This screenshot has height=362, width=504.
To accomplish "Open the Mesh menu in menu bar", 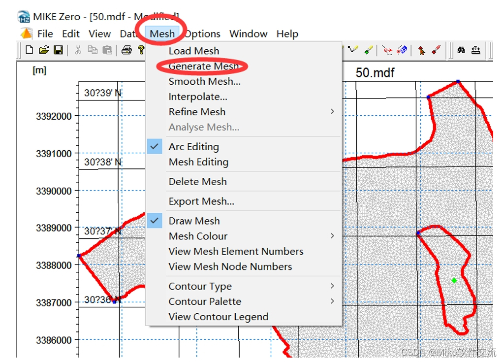I will click(x=162, y=34).
